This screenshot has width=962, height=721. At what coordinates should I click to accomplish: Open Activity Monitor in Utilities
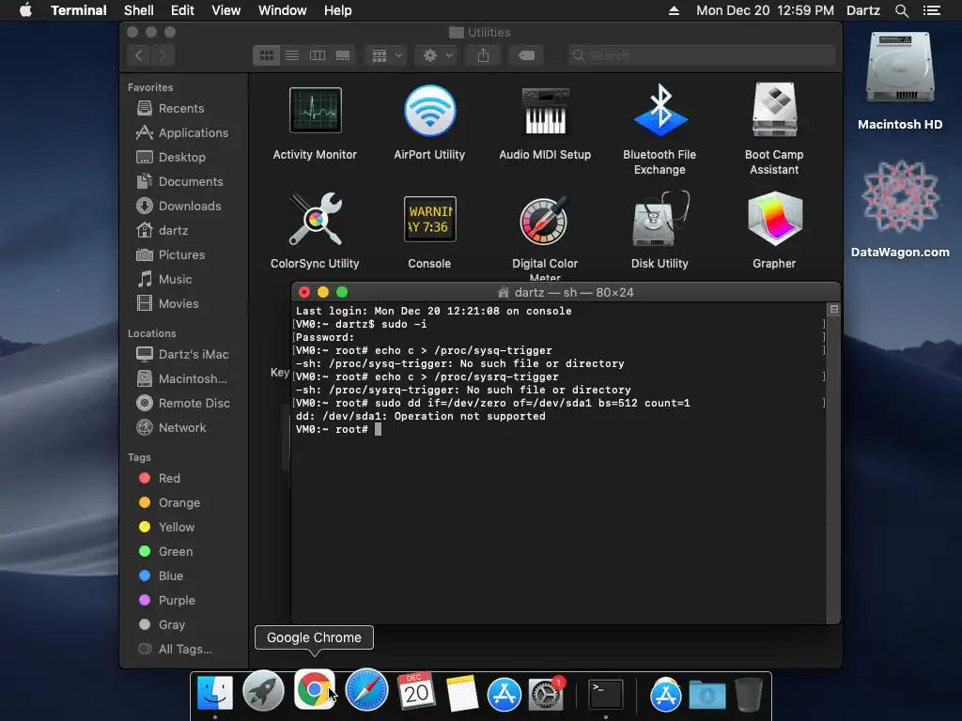coord(315,111)
